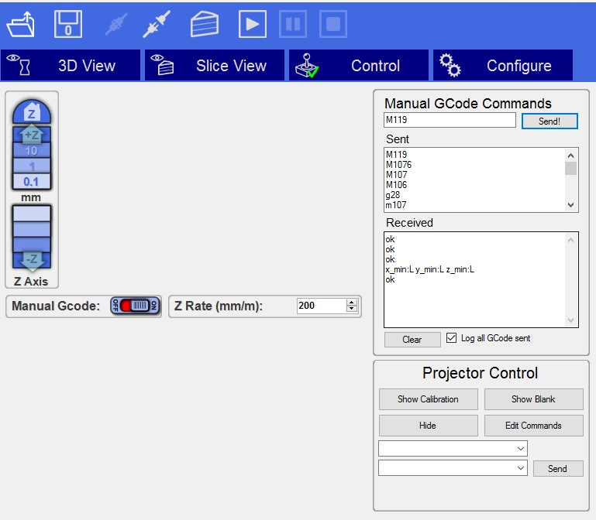Click the manual GCode command input field
This screenshot has width=596, height=520.
[x=450, y=120]
